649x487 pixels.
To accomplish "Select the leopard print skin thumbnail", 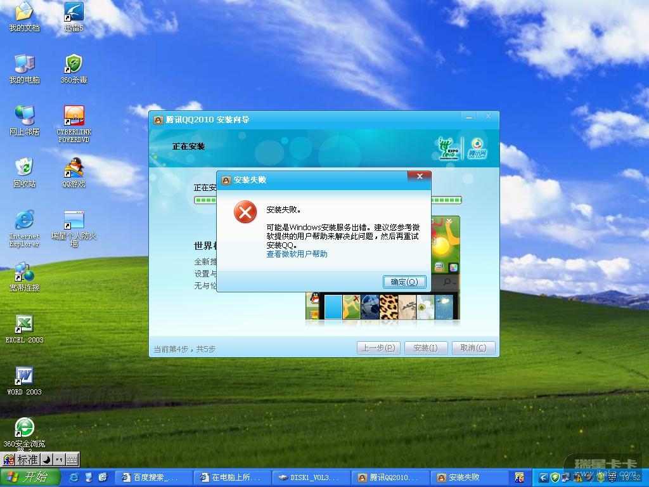I will click(x=389, y=307).
